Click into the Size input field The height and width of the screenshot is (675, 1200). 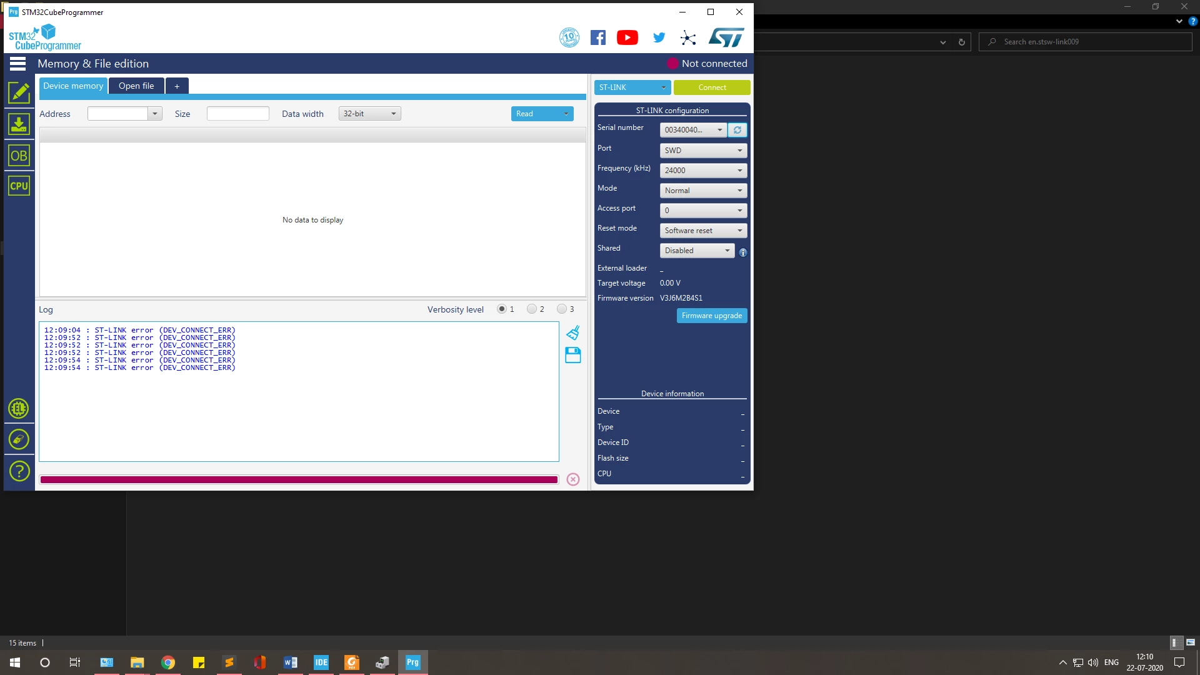click(237, 114)
